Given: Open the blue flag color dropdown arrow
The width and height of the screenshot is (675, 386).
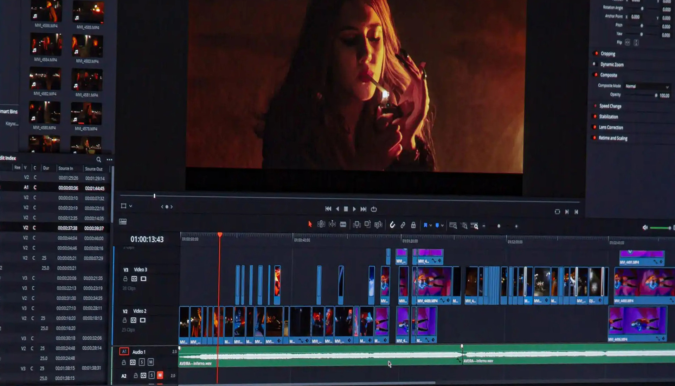Looking at the screenshot, I should click(431, 226).
